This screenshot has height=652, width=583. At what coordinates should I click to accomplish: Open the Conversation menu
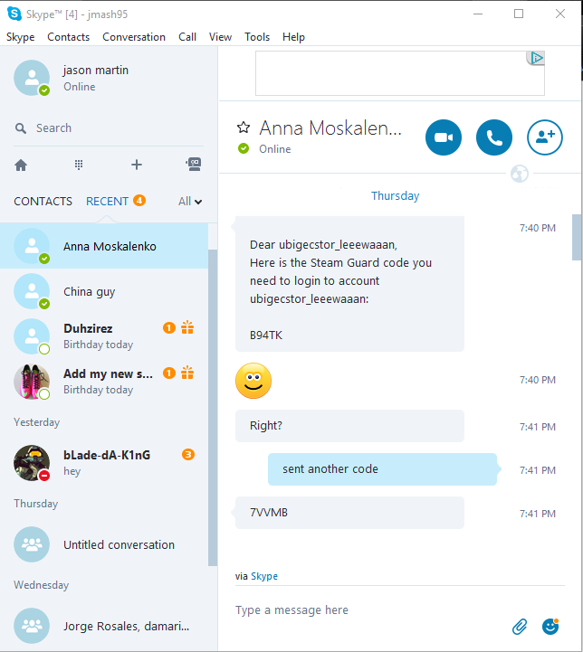(134, 37)
